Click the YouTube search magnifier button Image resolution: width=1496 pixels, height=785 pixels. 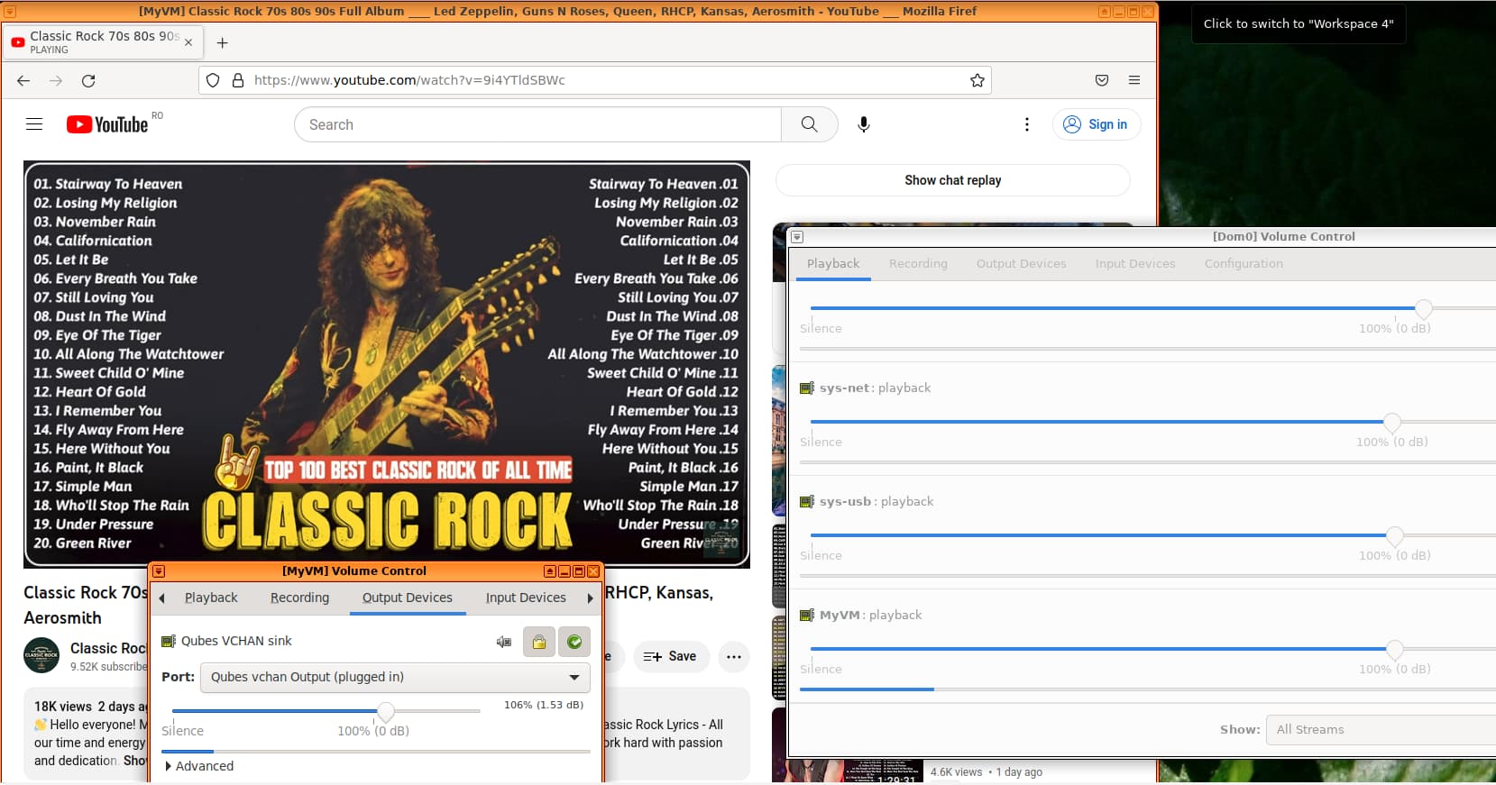(x=810, y=124)
